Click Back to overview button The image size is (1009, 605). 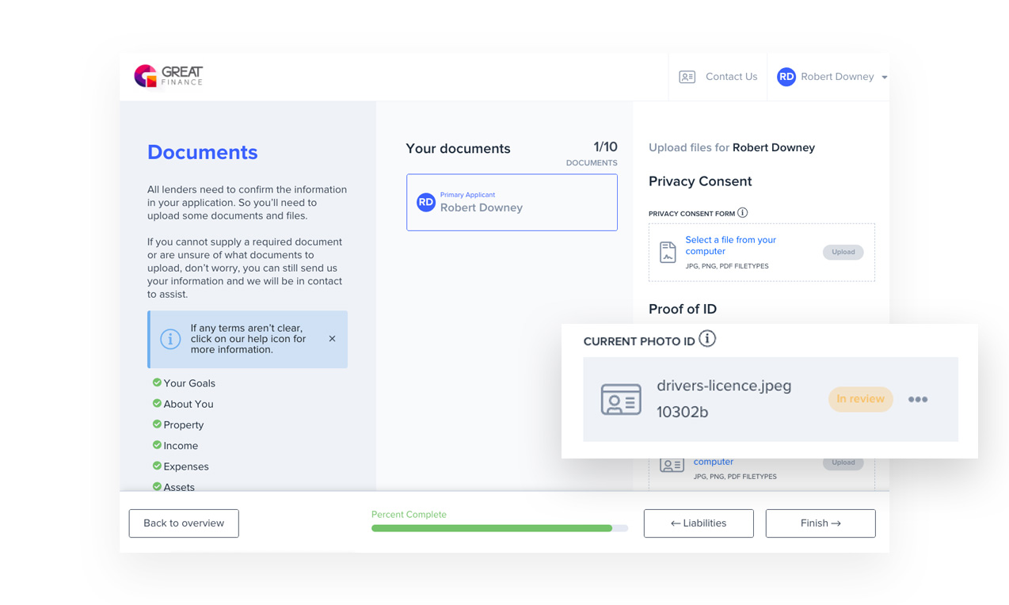pyautogui.click(x=184, y=523)
